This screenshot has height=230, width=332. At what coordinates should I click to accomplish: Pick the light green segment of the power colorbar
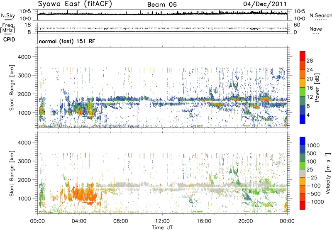(x=303, y=92)
